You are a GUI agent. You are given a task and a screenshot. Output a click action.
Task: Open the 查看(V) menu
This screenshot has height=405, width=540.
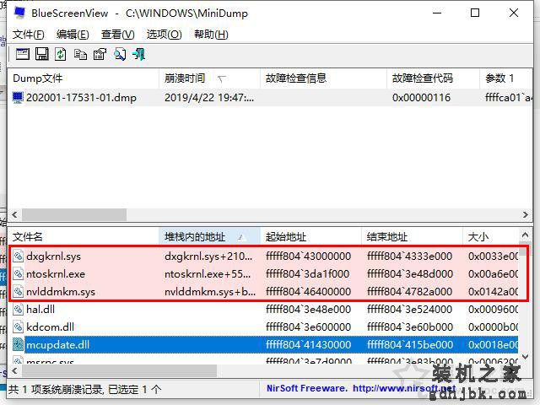click(118, 35)
